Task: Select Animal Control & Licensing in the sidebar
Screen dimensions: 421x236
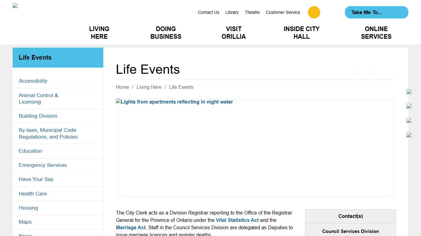Action: pyautogui.click(x=39, y=98)
